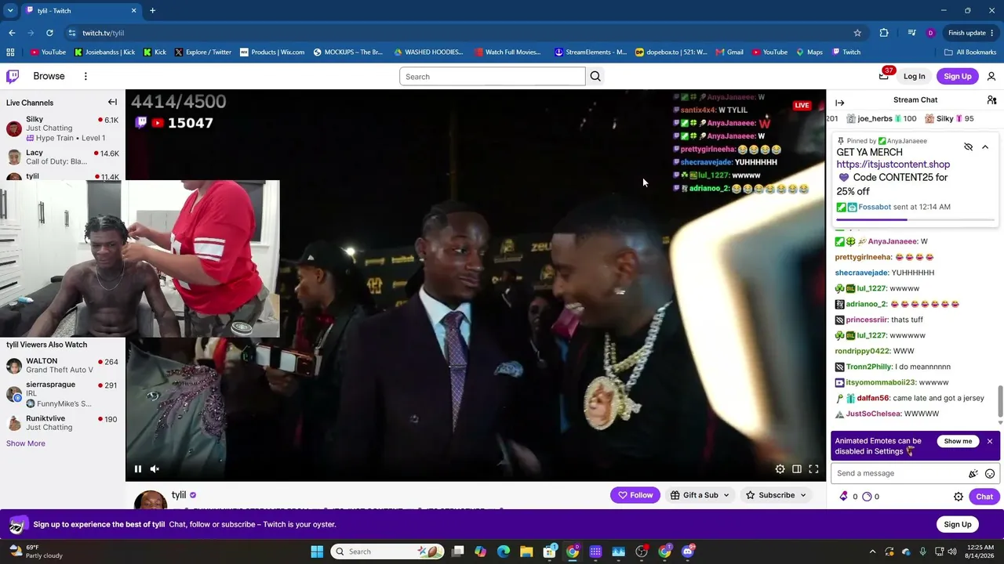Dismiss the Animated Emotes notice
Image resolution: width=1004 pixels, height=564 pixels.
click(x=990, y=441)
